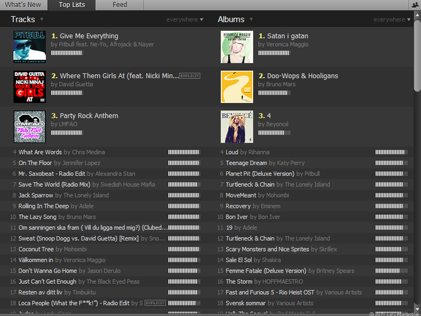Screen dimensions: 421x316
Task: Select track On The Floor
Action: click(35, 163)
